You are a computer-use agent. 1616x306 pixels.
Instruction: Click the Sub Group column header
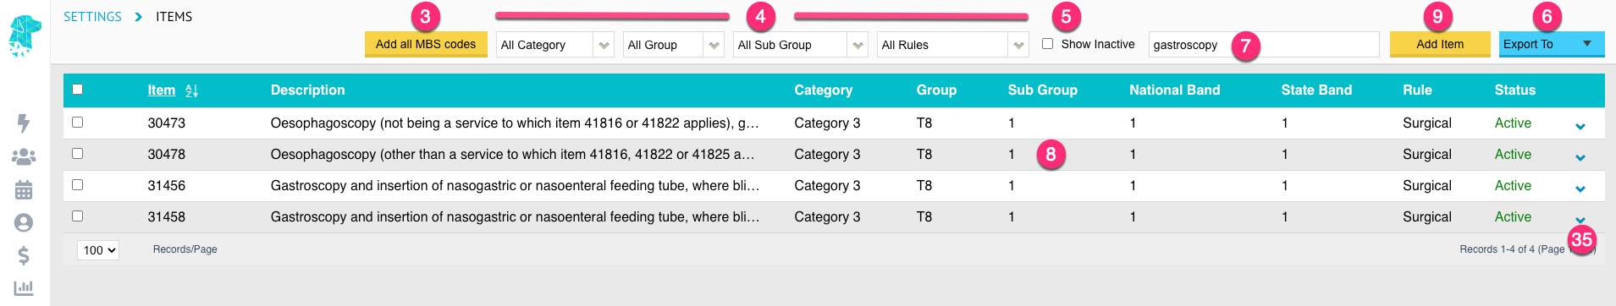tap(1043, 90)
